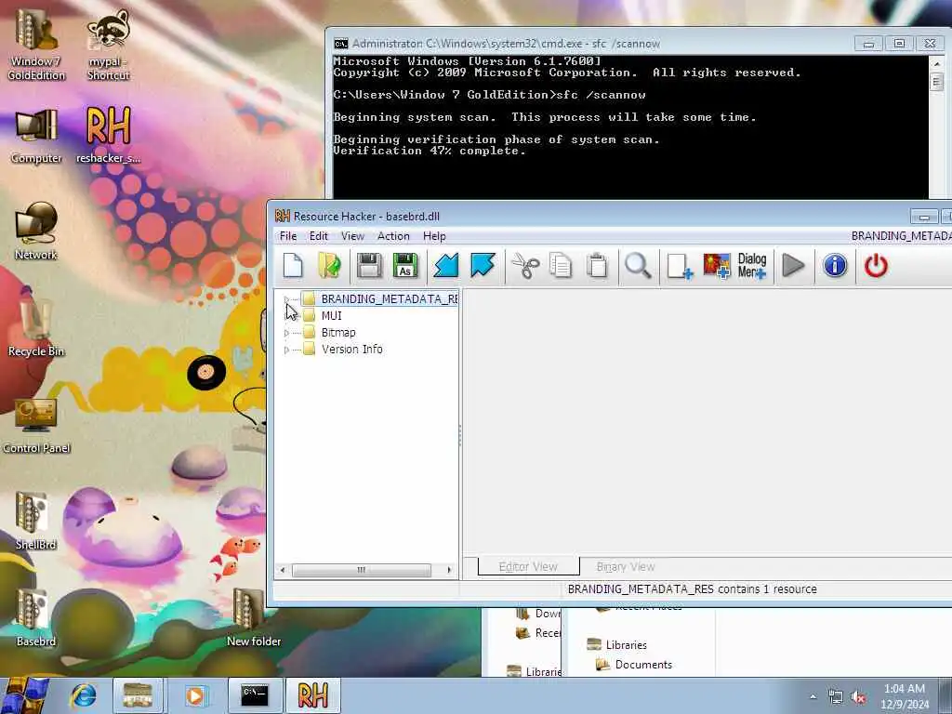Switch to the Binary View tab

(626, 566)
